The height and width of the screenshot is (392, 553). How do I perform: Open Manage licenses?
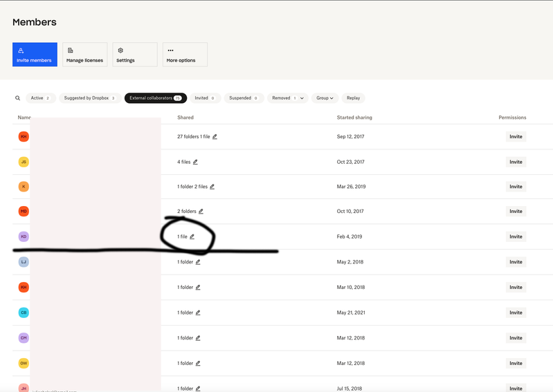point(84,55)
